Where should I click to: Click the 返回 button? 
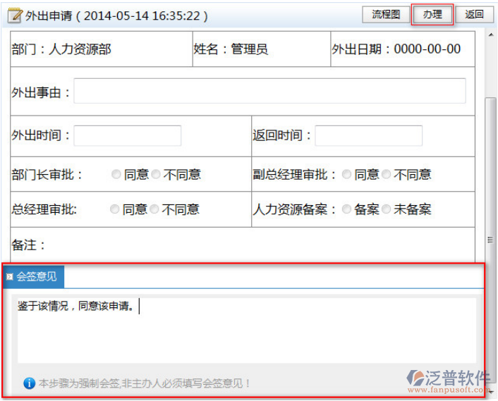pyautogui.click(x=475, y=15)
